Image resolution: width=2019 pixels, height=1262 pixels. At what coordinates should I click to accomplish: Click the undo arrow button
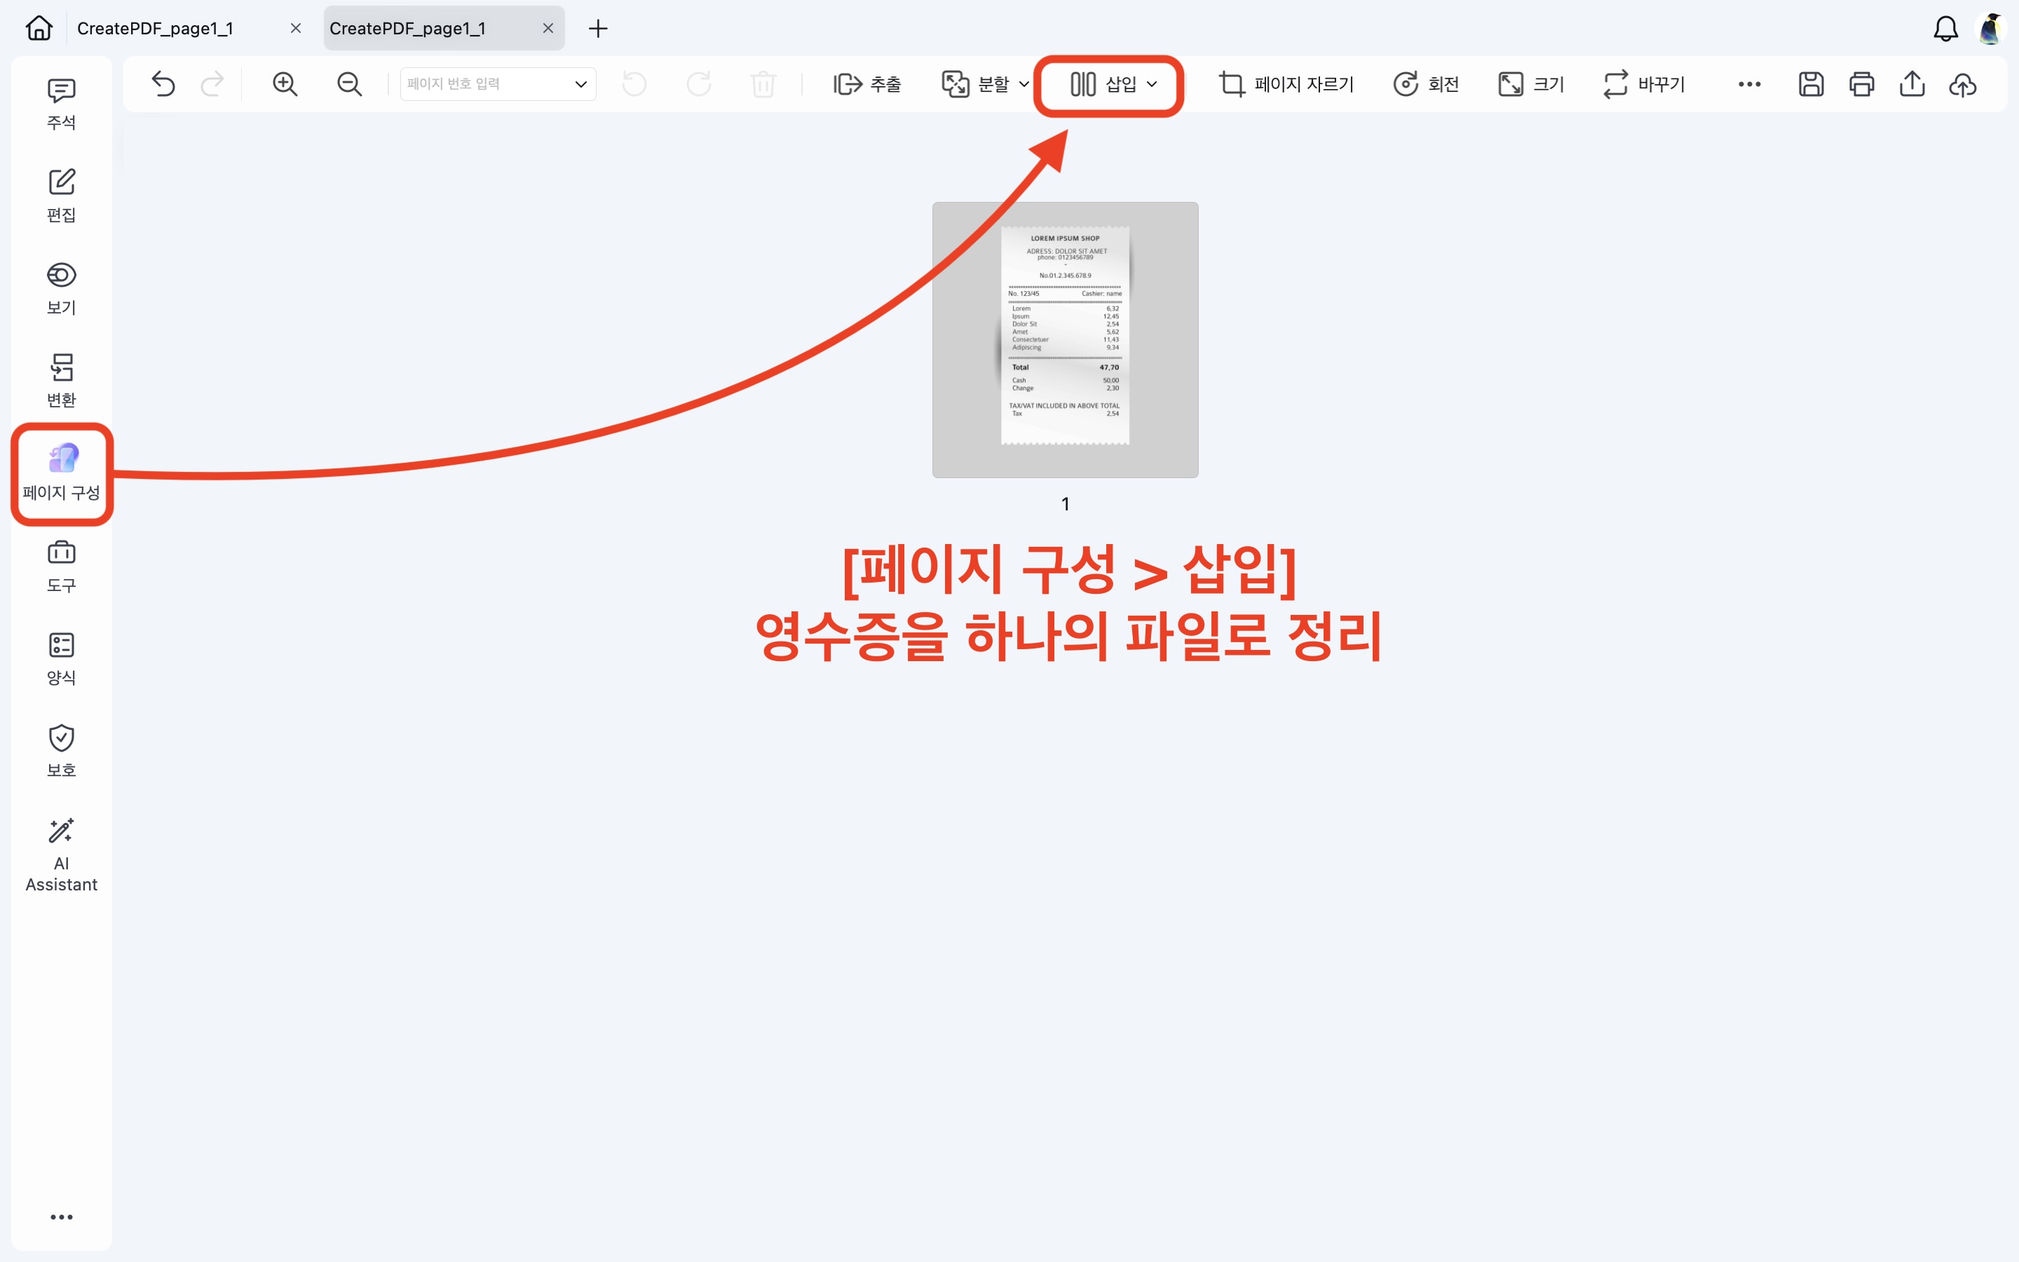pyautogui.click(x=163, y=83)
